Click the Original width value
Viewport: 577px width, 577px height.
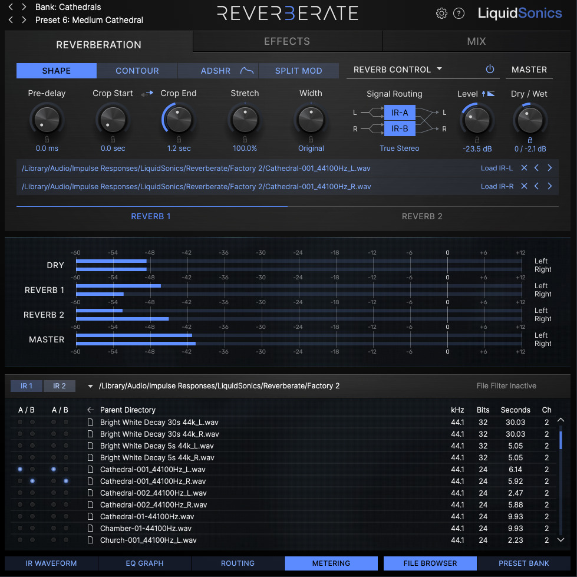point(311,149)
